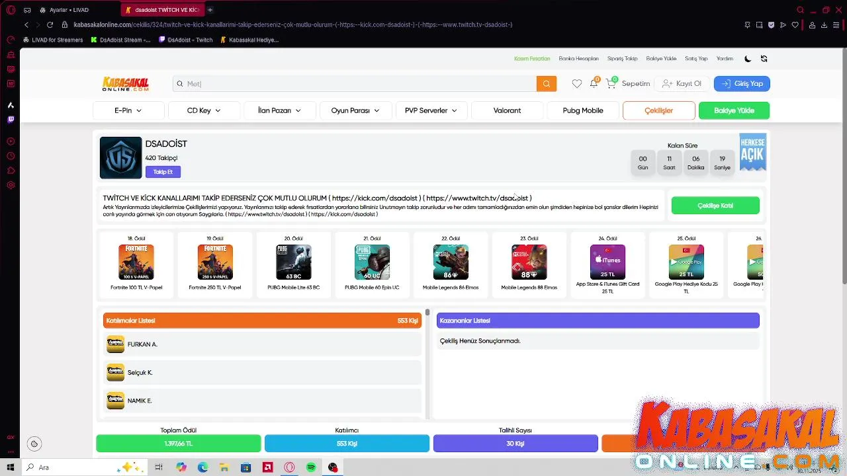Go back with the browser arrow

26,24
